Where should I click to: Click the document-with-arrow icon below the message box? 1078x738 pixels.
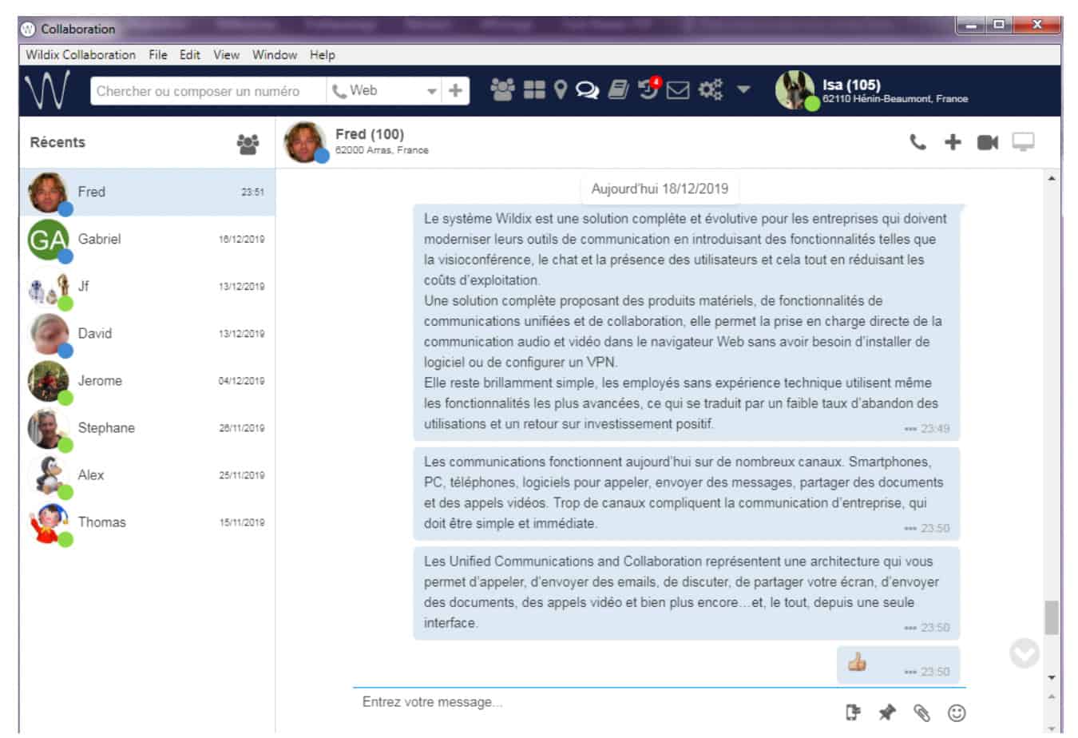[853, 712]
